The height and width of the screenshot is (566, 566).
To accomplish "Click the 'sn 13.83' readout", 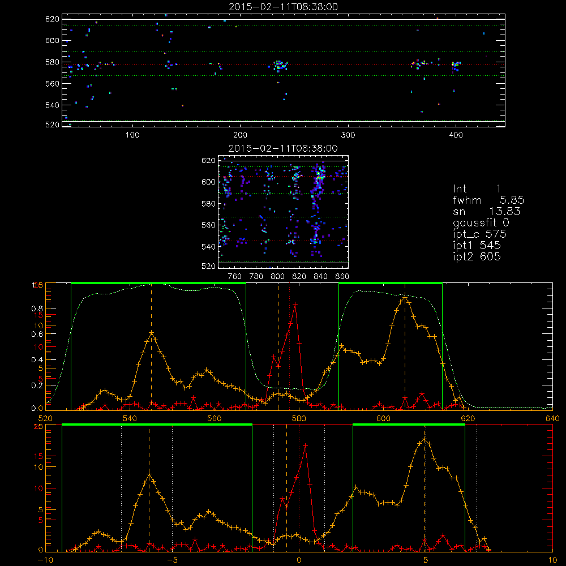I will click(x=487, y=211).
